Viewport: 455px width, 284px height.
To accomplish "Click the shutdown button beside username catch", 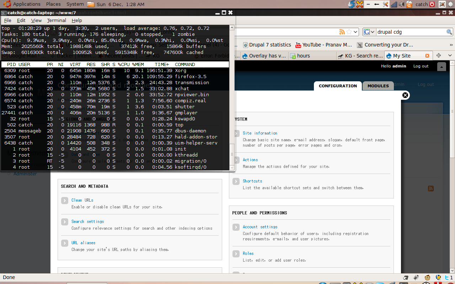I will pyautogui.click(x=432, y=4).
